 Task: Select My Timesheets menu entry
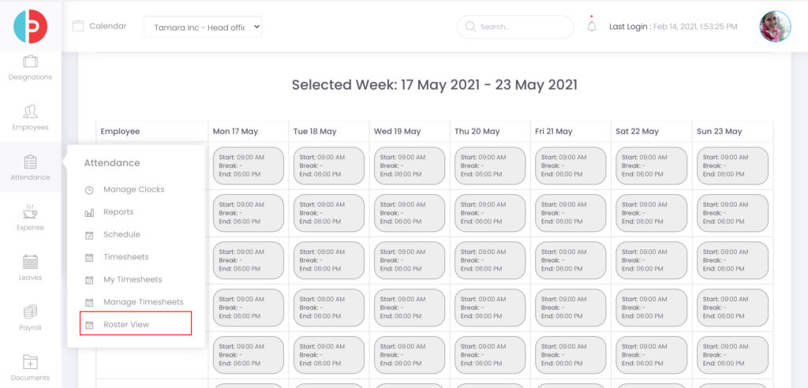click(x=133, y=279)
